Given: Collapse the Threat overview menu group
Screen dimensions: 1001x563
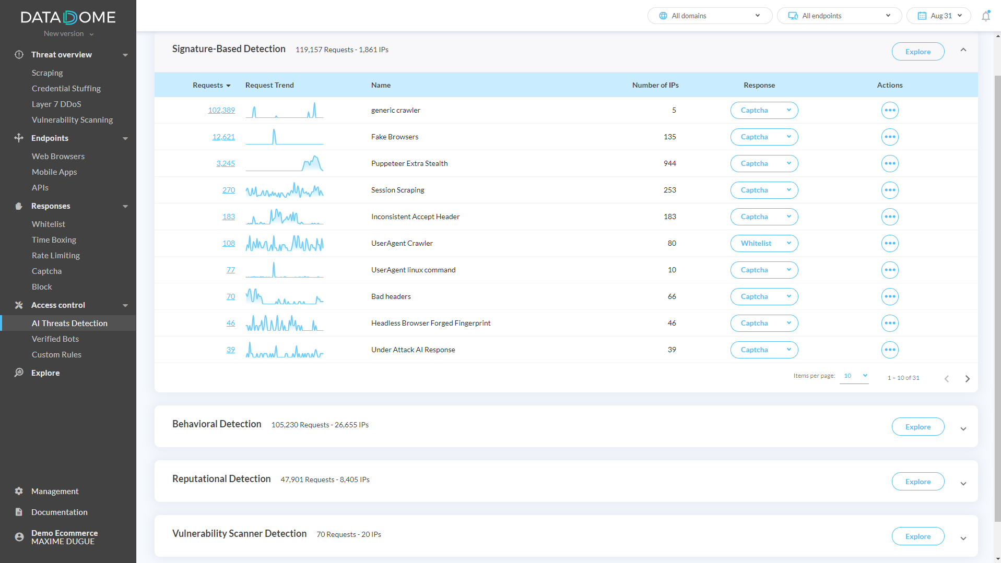Looking at the screenshot, I should [x=125, y=55].
